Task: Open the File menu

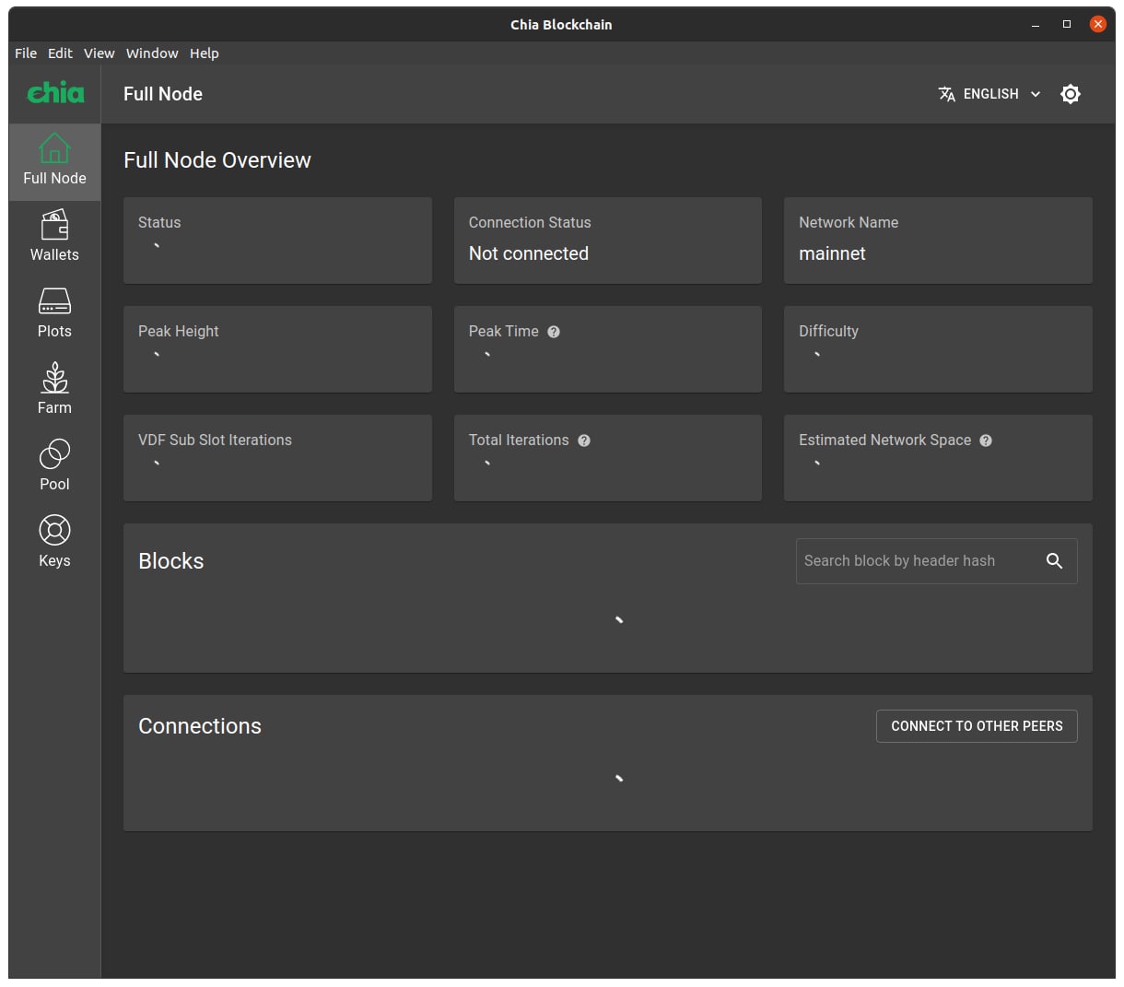Action: click(26, 53)
